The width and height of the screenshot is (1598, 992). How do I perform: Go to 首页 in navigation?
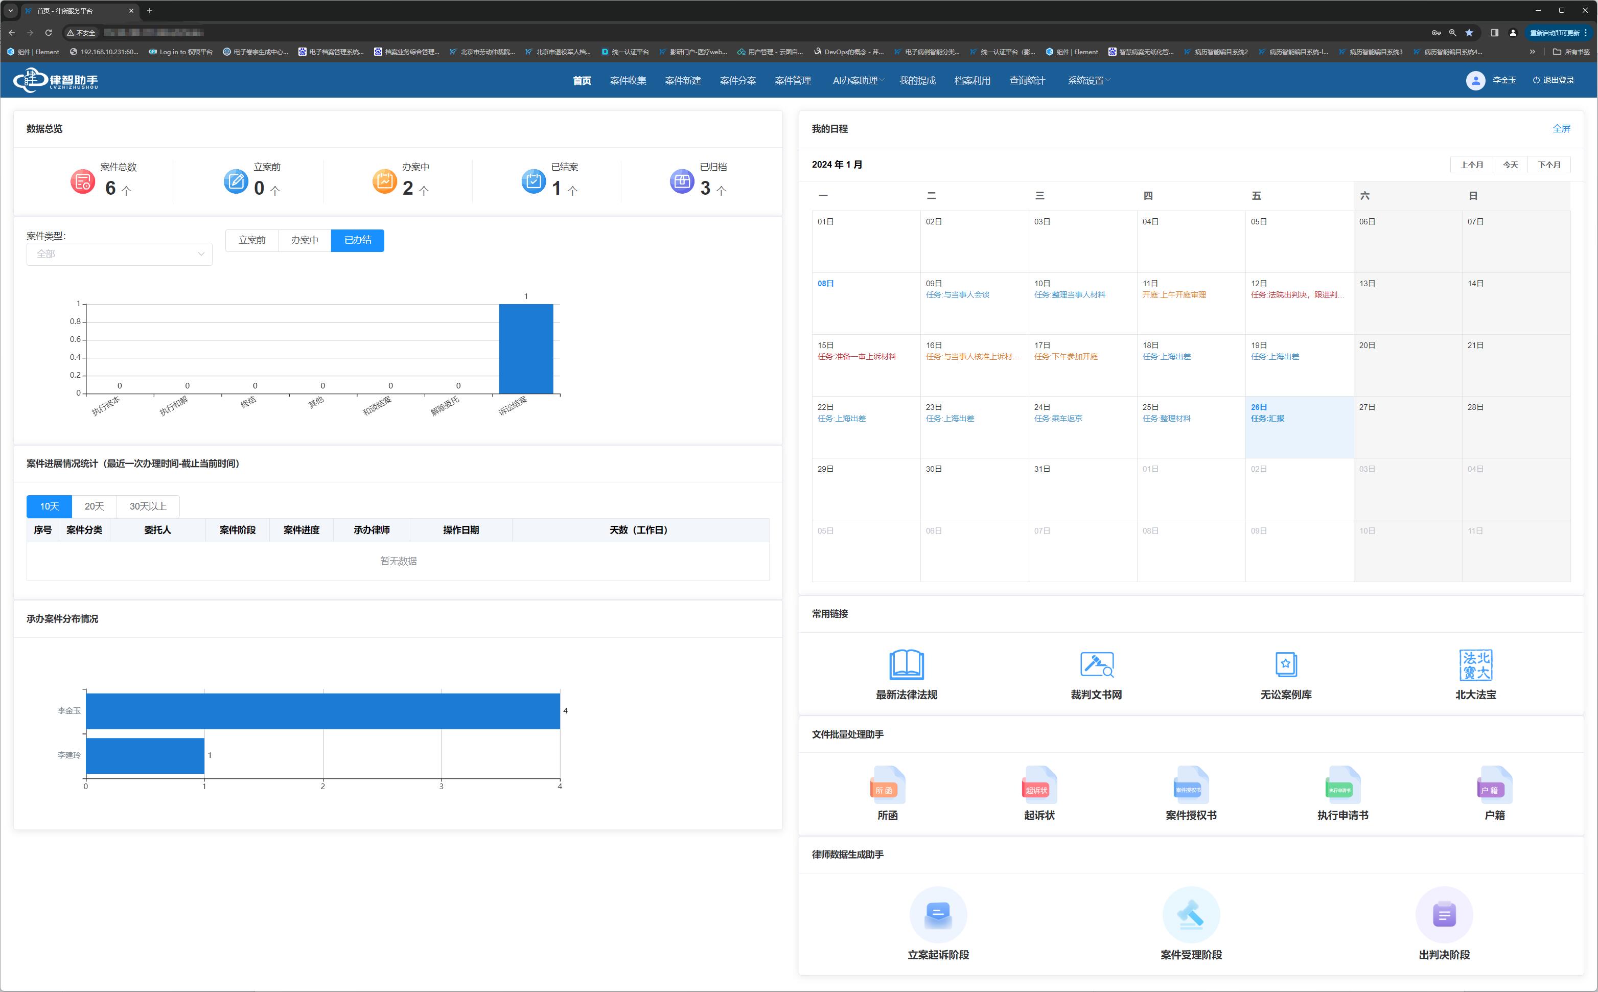click(582, 80)
